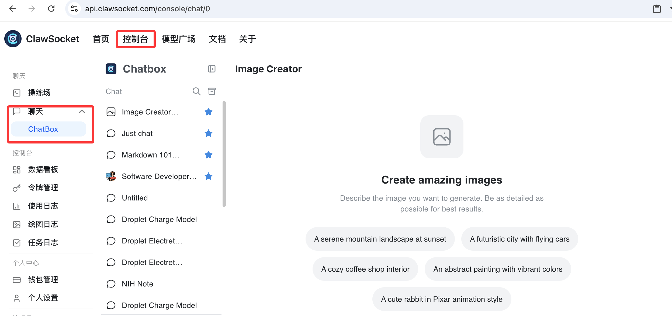
Task: Open 首页 in top navigation
Action: 101,39
